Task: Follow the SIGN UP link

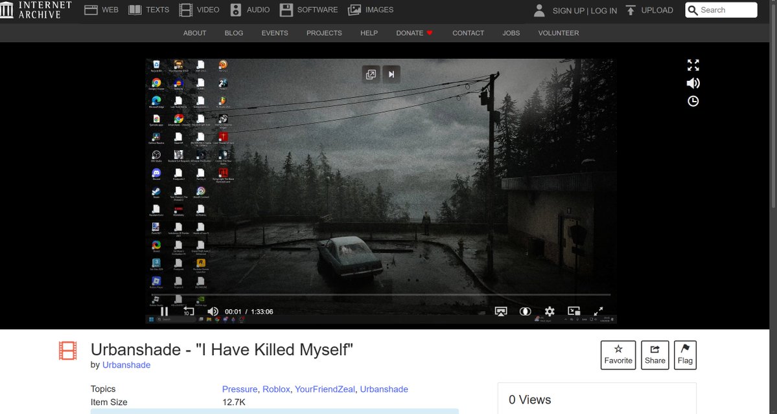Action: click(x=568, y=10)
